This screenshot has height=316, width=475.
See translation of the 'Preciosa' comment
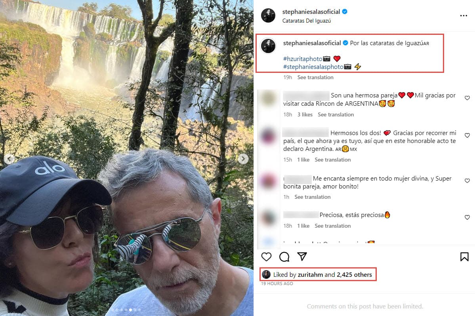[x=332, y=226]
